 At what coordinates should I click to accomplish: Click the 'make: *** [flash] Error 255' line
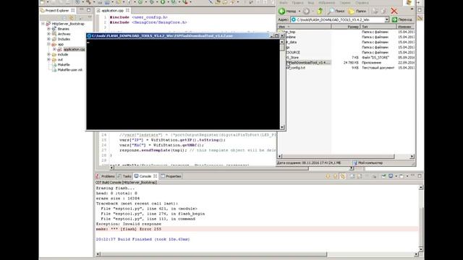click(129, 229)
